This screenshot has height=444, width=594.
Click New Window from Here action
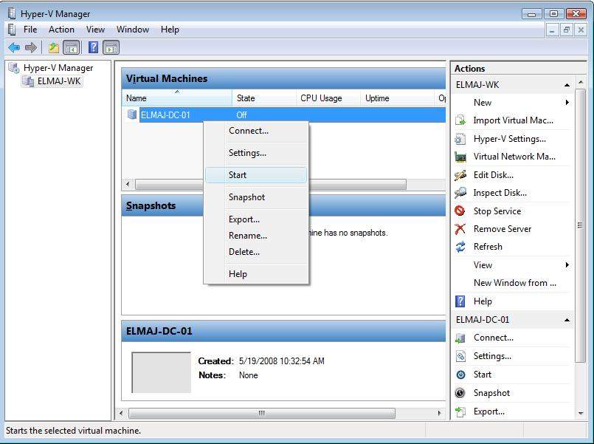pos(514,283)
